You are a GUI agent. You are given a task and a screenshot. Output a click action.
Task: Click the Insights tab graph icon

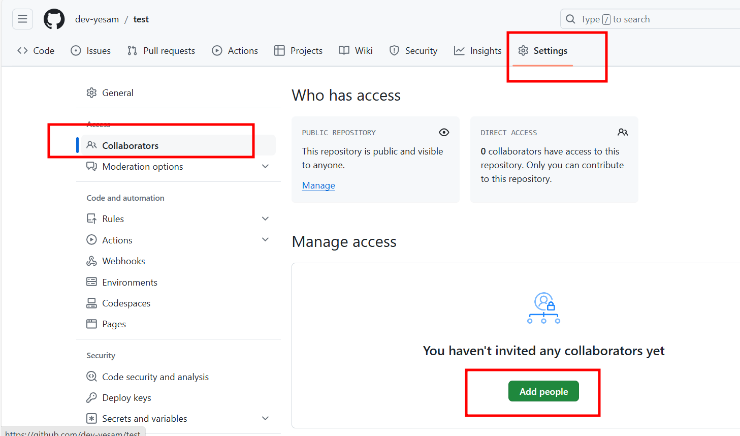pos(459,50)
